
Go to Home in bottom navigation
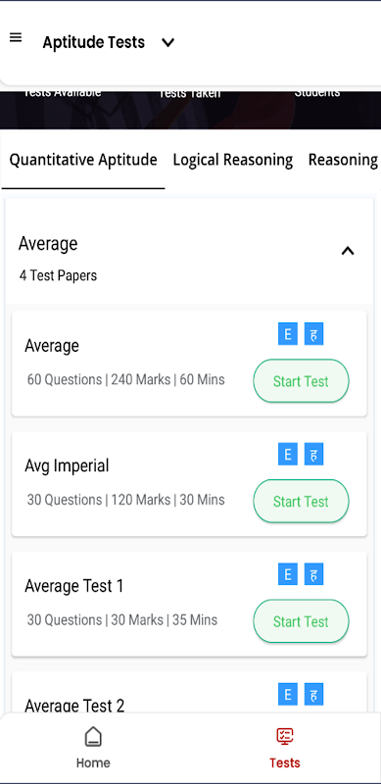pos(93,748)
